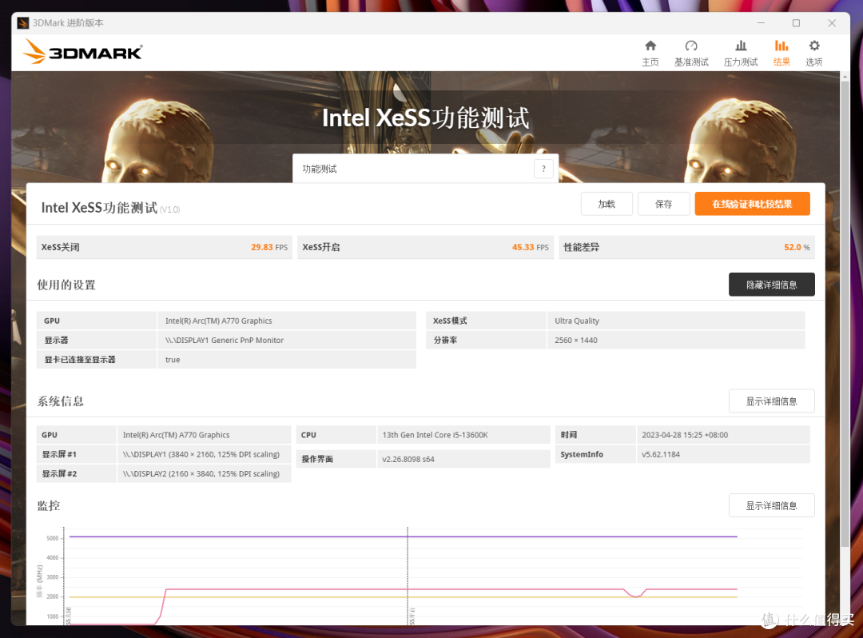
Task: Maximize the 3DMark window
Action: coord(796,23)
